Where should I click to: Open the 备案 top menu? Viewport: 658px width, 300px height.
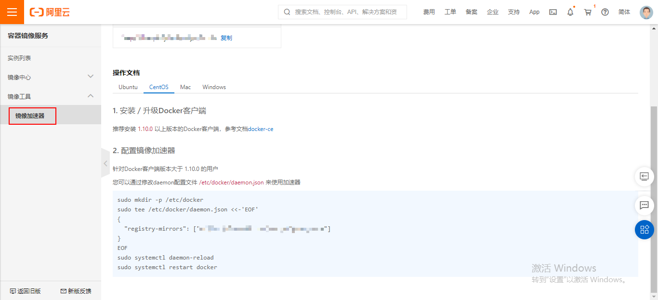472,12
